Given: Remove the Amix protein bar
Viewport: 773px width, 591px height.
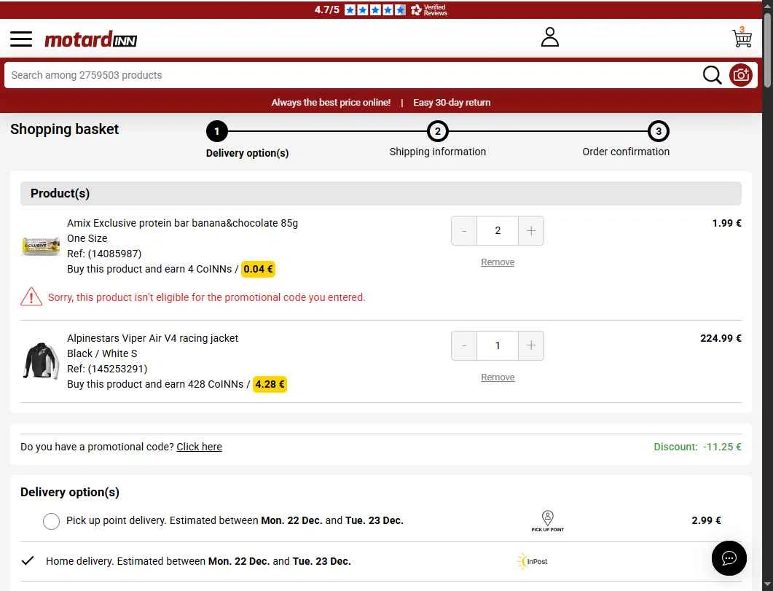Looking at the screenshot, I should tap(498, 262).
